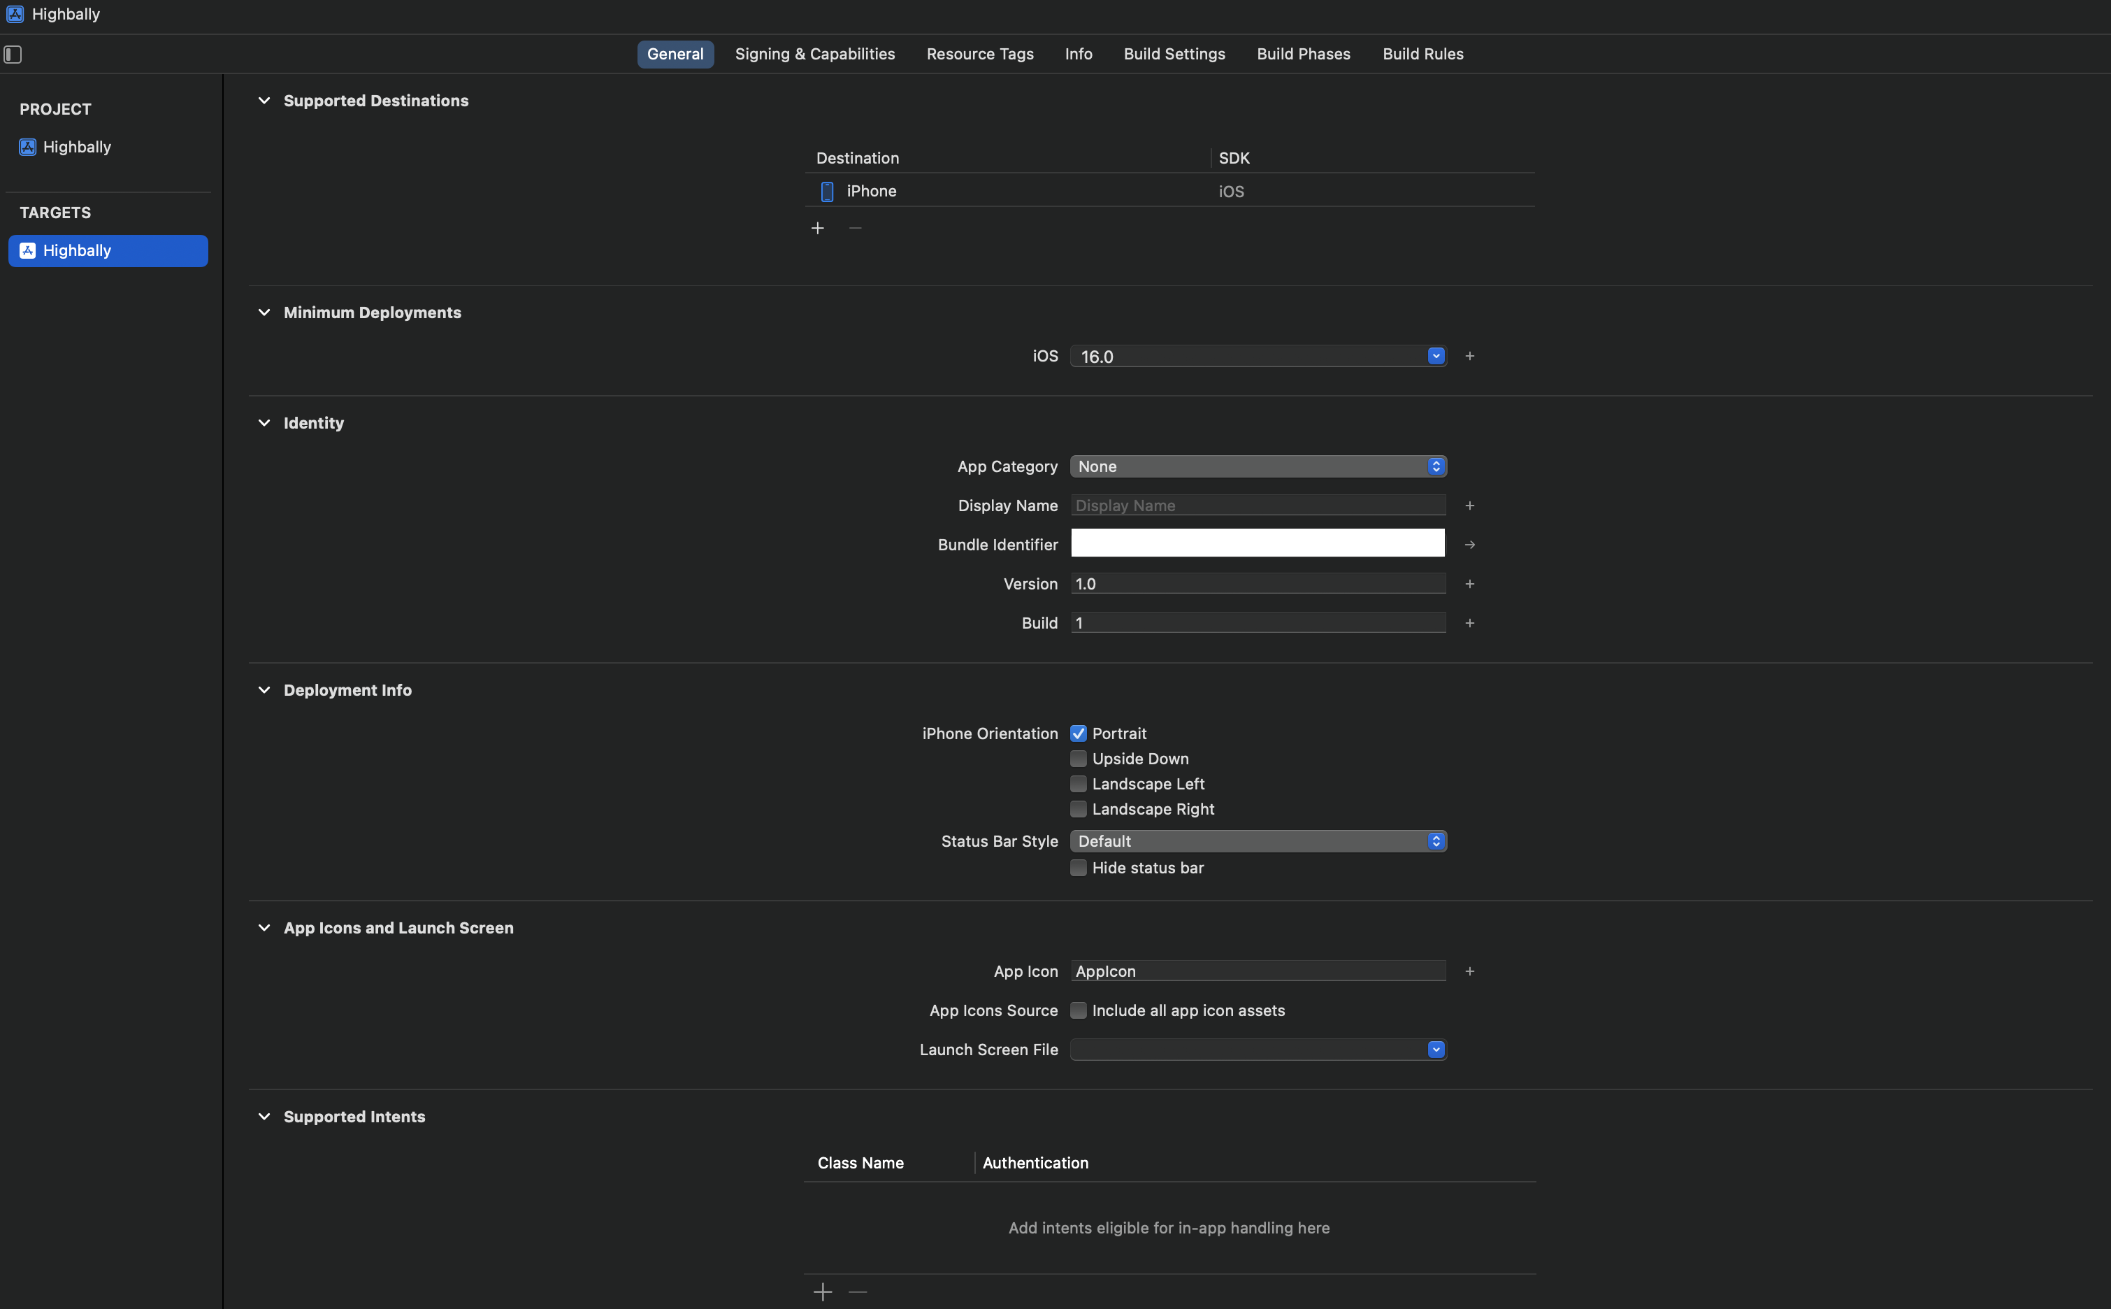Collapse the Supported Destinations section
The width and height of the screenshot is (2111, 1309).
pos(264,101)
